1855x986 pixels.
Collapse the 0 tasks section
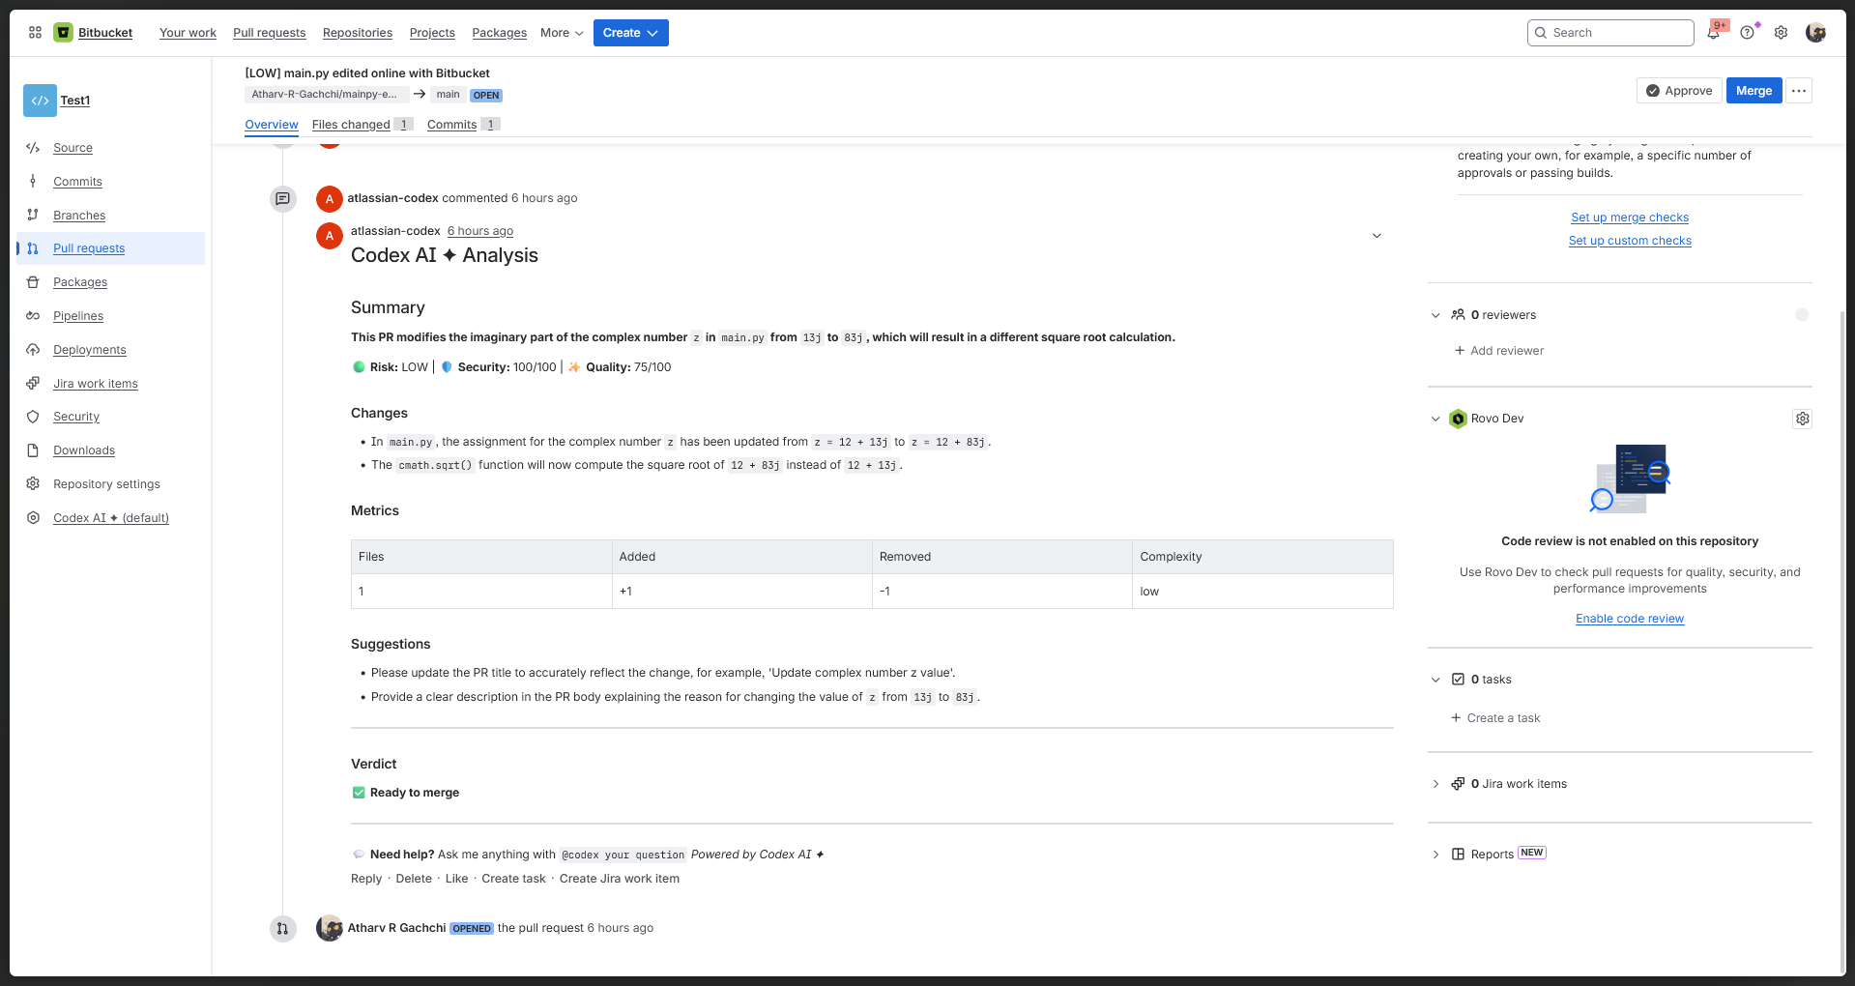pos(1435,680)
